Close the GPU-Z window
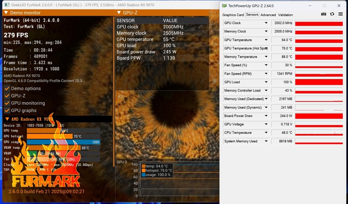 click(x=339, y=6)
